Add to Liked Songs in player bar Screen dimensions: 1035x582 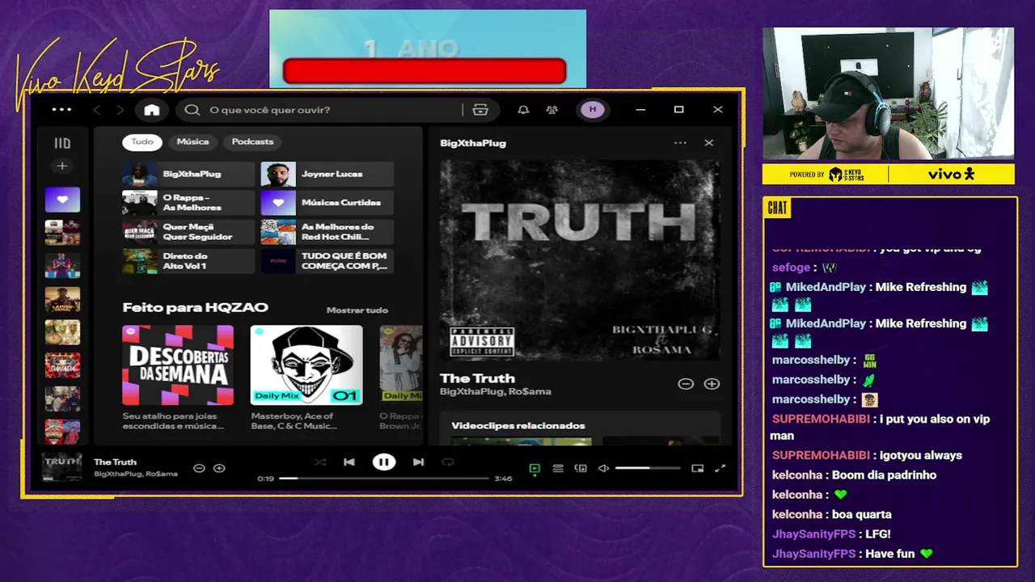(219, 468)
